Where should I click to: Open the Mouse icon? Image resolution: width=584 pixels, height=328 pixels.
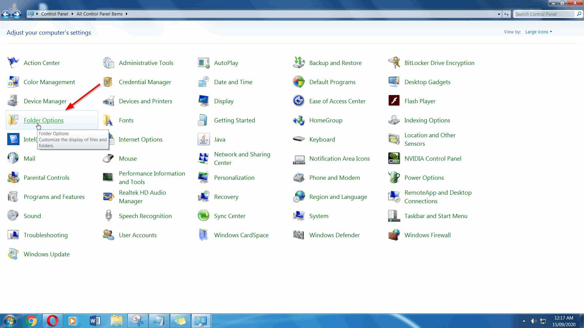[108, 159]
